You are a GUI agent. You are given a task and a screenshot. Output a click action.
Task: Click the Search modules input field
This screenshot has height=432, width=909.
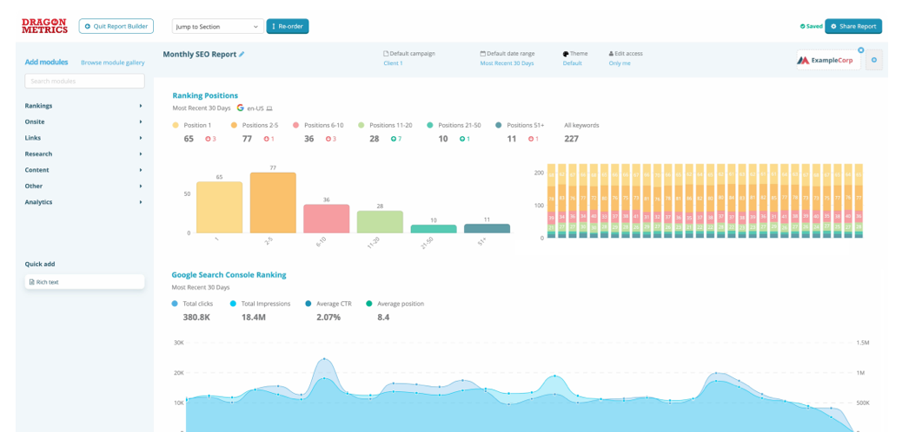click(x=84, y=81)
